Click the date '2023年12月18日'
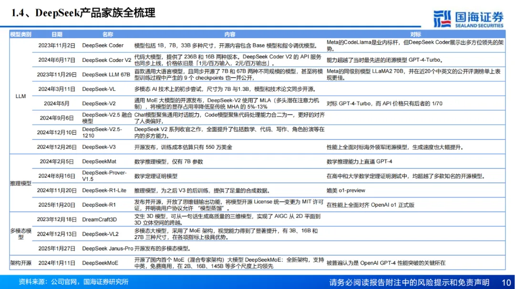The image size is (515, 289). pyautogui.click(x=57, y=219)
